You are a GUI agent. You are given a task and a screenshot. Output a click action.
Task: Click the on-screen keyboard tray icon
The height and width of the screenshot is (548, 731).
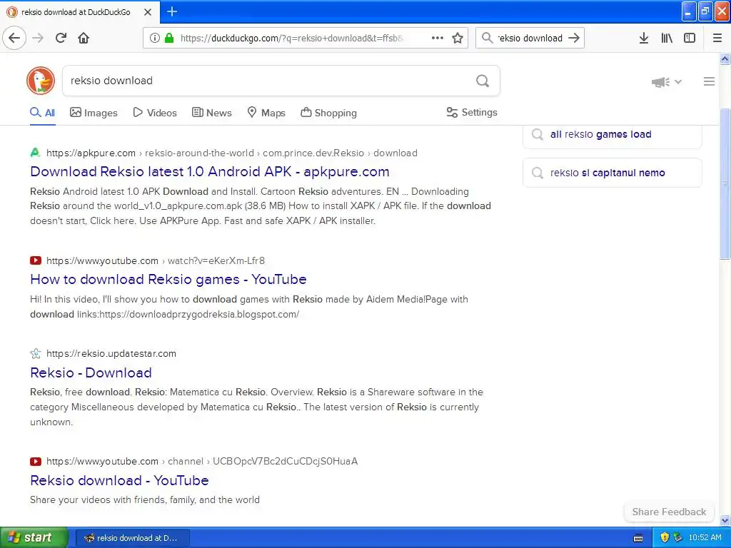pos(638,538)
